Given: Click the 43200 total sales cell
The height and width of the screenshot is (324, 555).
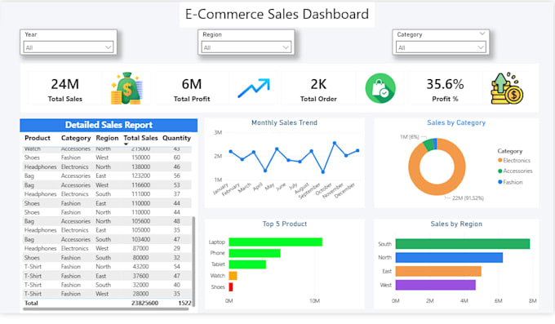Looking at the screenshot, I should pyautogui.click(x=140, y=267).
